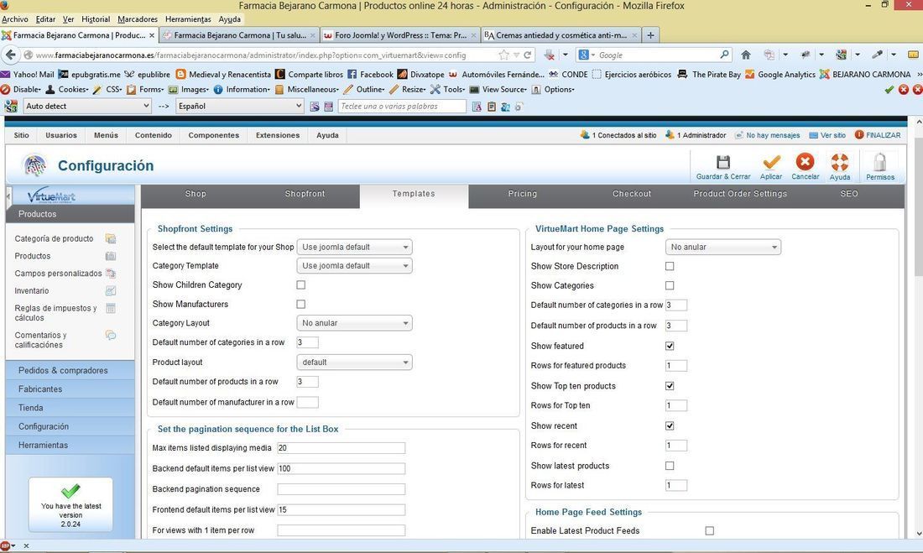Click the Productos sidebar item icon
The image size is (923, 553).
[x=111, y=256]
